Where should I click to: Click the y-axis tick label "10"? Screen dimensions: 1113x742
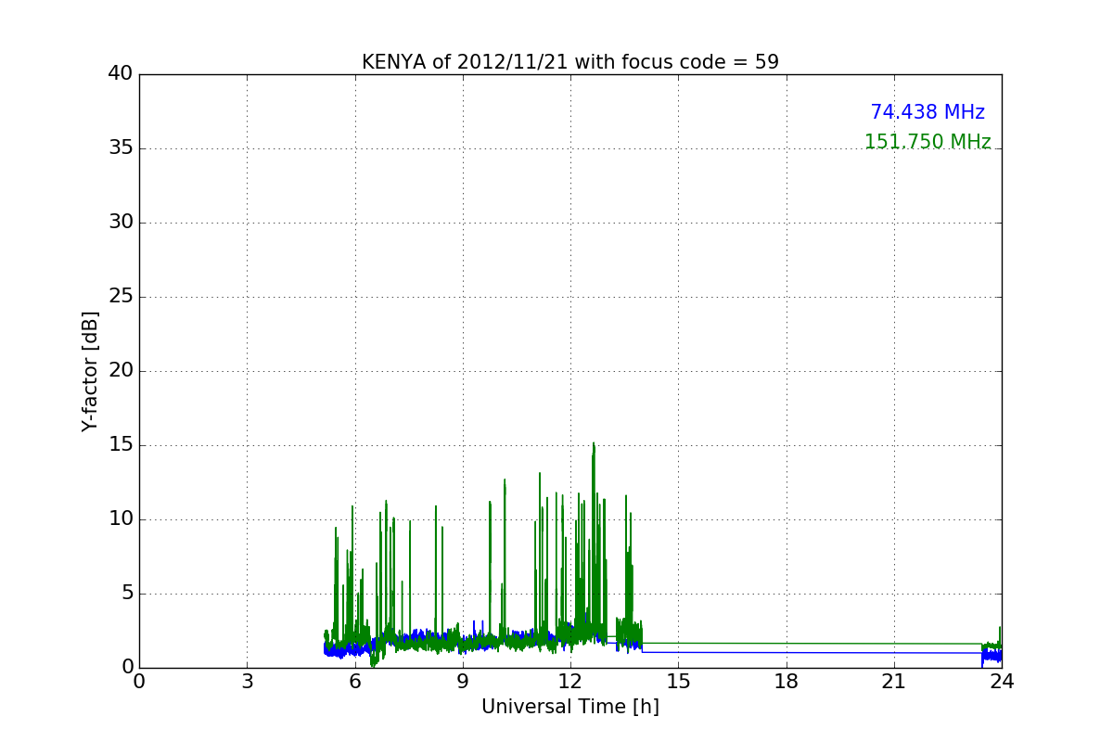click(x=121, y=519)
